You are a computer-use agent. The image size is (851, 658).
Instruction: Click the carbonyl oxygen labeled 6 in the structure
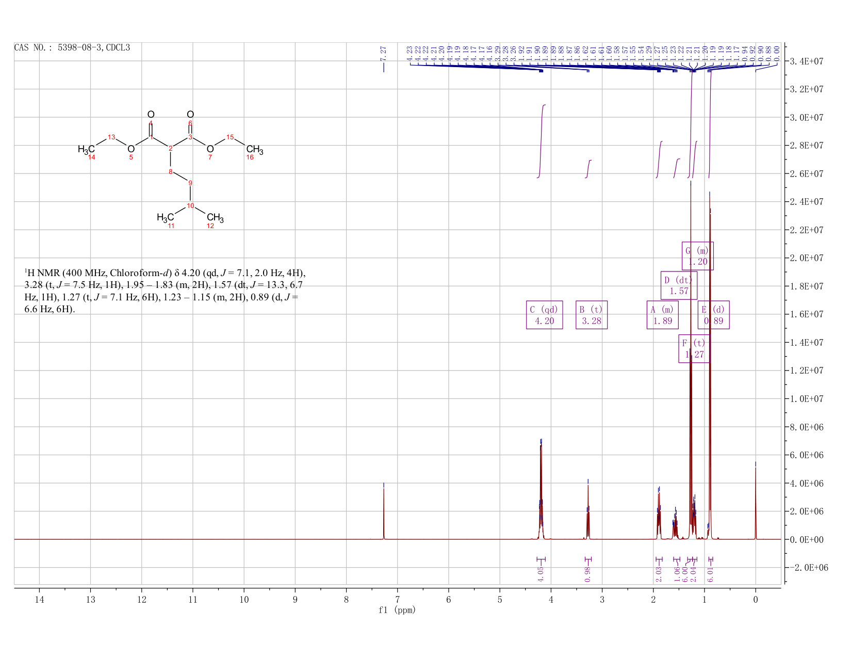(x=190, y=115)
